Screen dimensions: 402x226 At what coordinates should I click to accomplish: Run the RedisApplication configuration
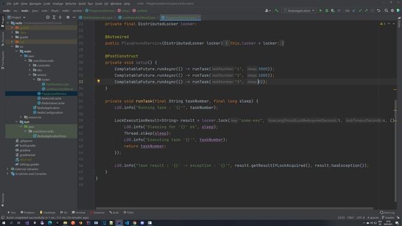(x=320, y=11)
